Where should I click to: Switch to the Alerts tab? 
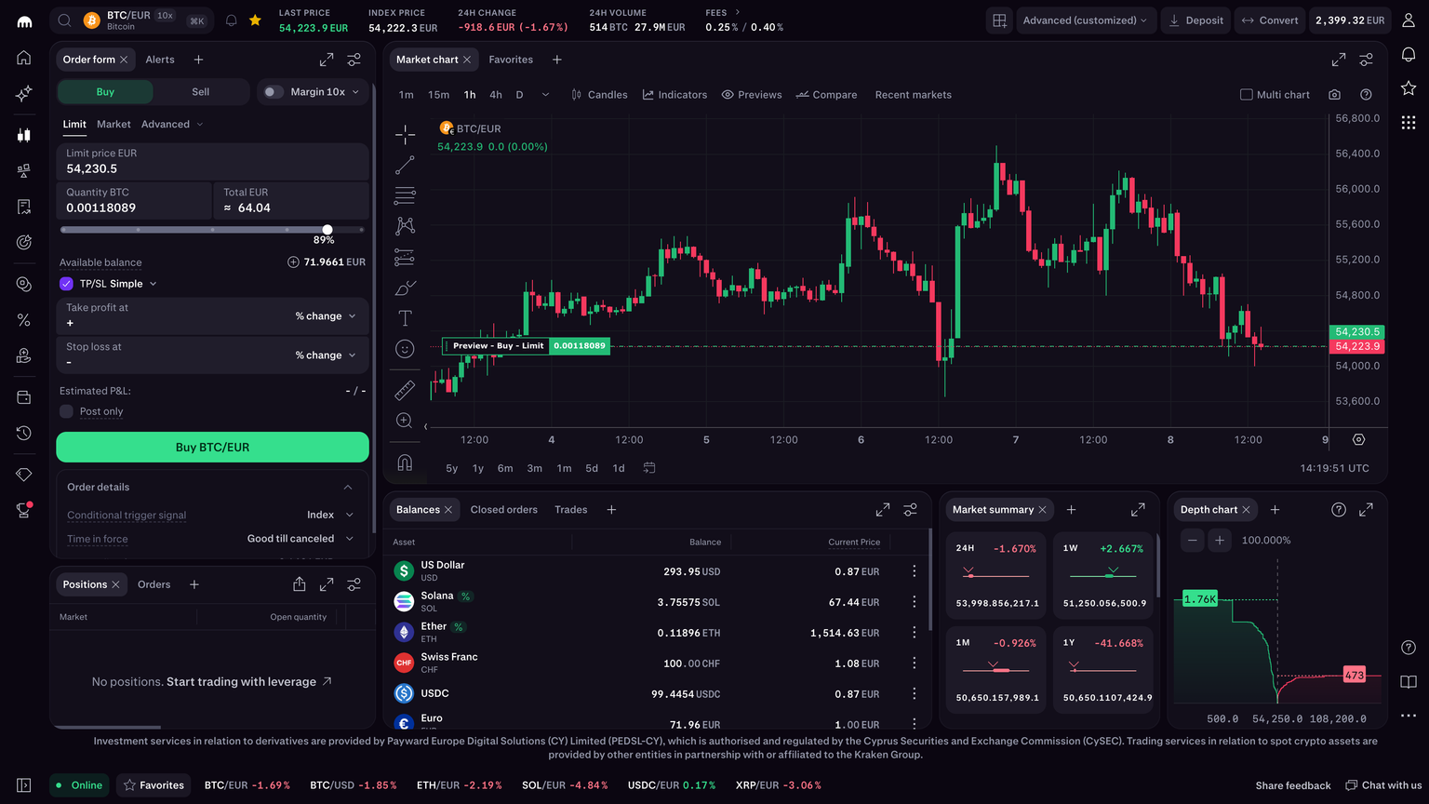pyautogui.click(x=160, y=60)
